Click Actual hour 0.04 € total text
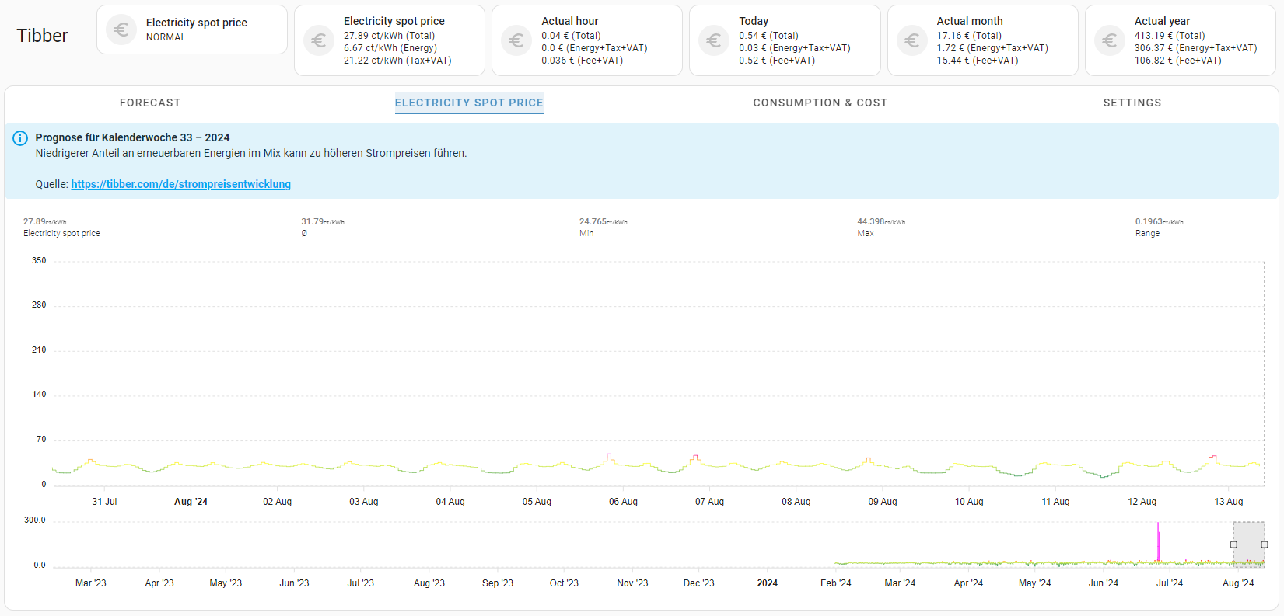Image resolution: width=1284 pixels, height=616 pixels. click(571, 36)
